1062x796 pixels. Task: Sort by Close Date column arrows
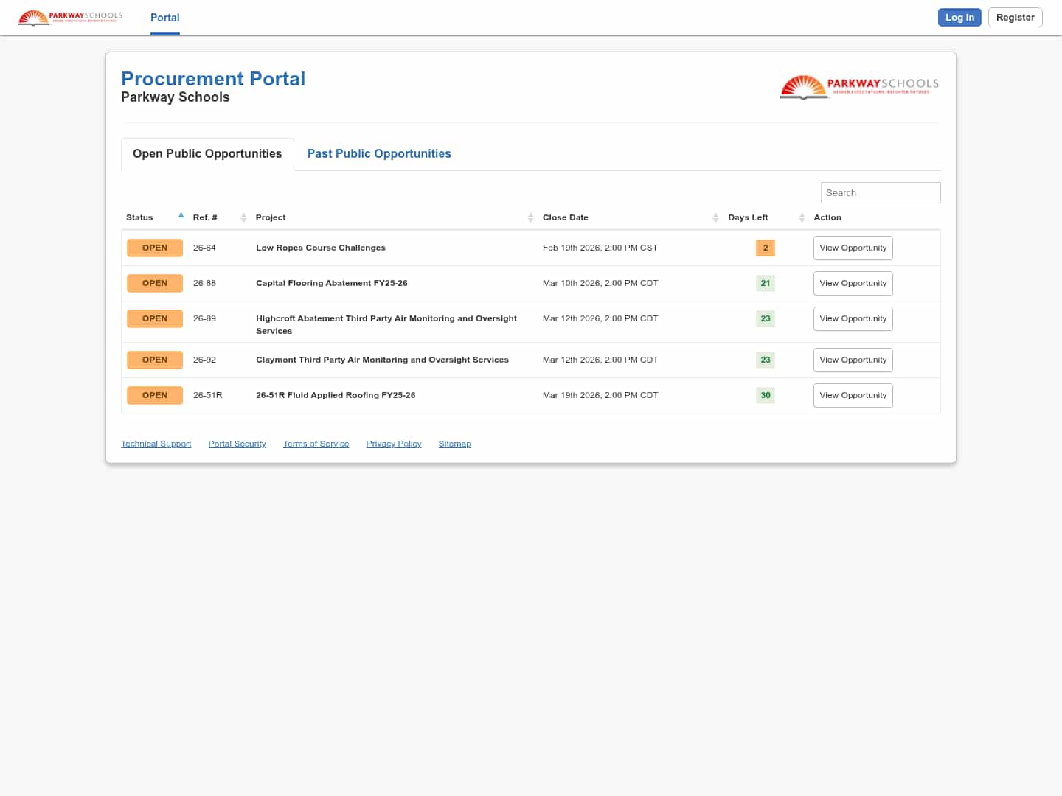point(715,217)
